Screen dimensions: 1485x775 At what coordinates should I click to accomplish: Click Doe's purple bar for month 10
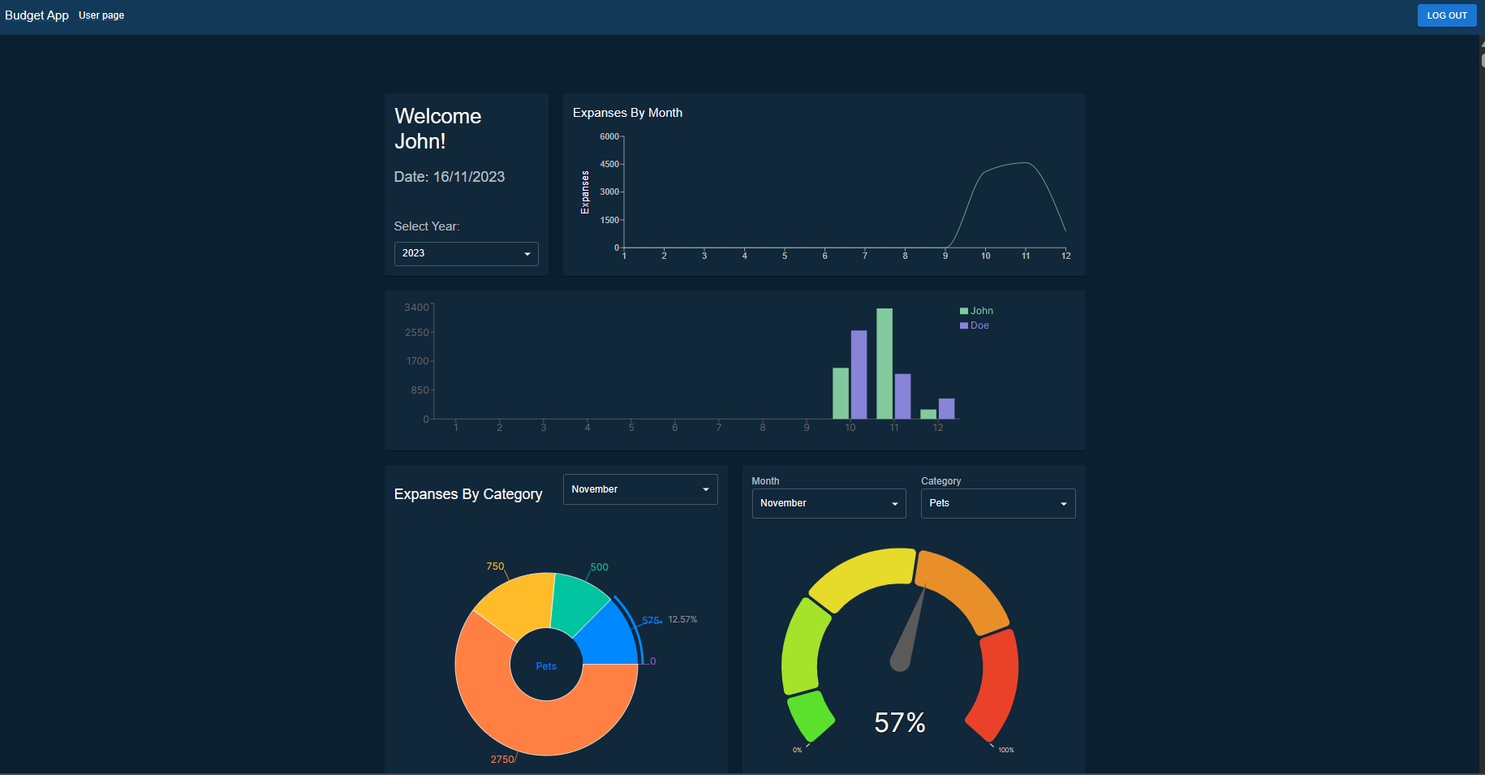click(859, 375)
